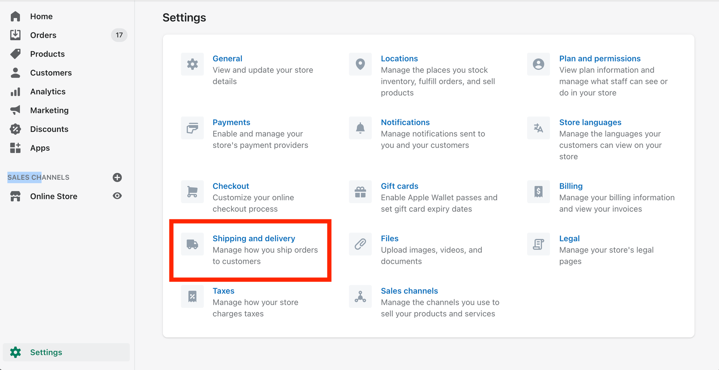Toggle Online Store visibility eye icon
Image resolution: width=719 pixels, height=370 pixels.
(117, 196)
